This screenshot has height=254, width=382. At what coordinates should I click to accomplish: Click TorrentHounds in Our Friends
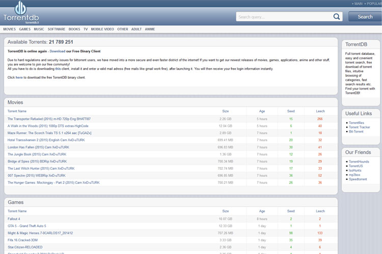(x=359, y=162)
